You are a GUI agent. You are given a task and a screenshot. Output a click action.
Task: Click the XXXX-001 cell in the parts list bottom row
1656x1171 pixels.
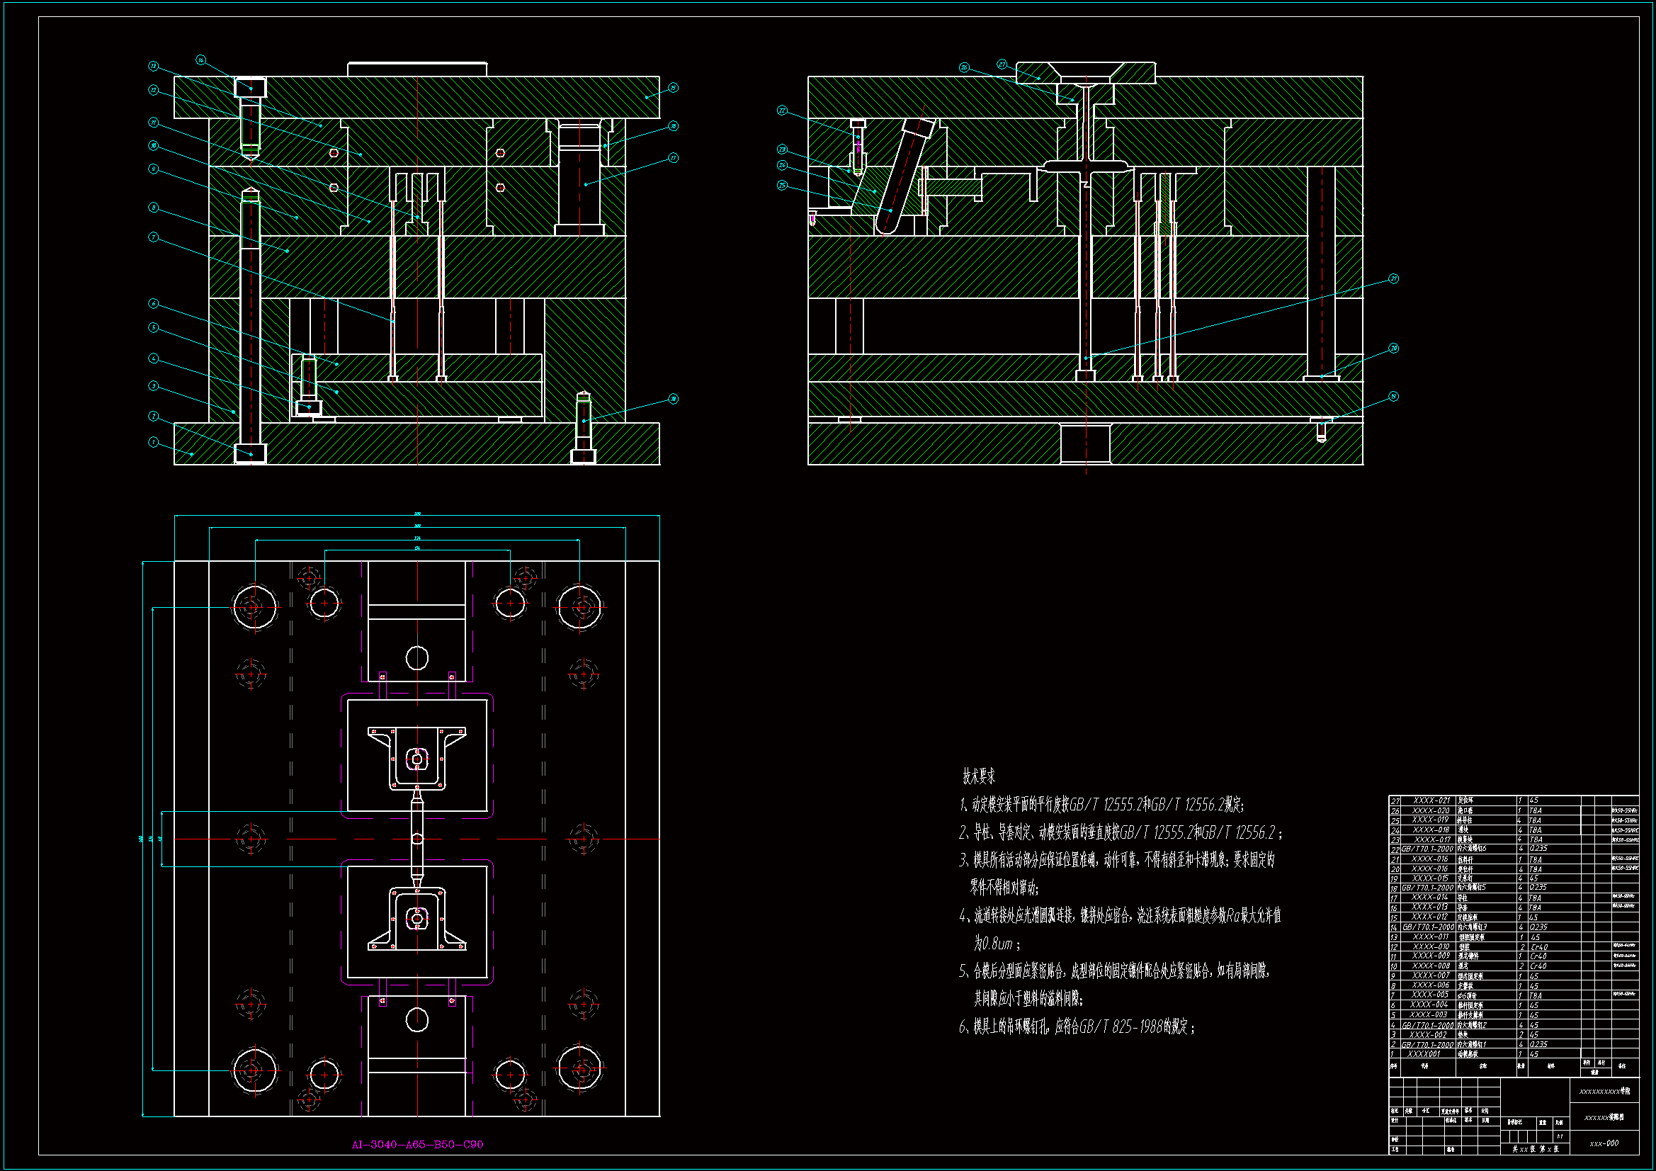pos(1424,1054)
